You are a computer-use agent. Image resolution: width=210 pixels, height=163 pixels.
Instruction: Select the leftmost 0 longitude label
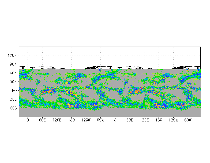[28, 120]
